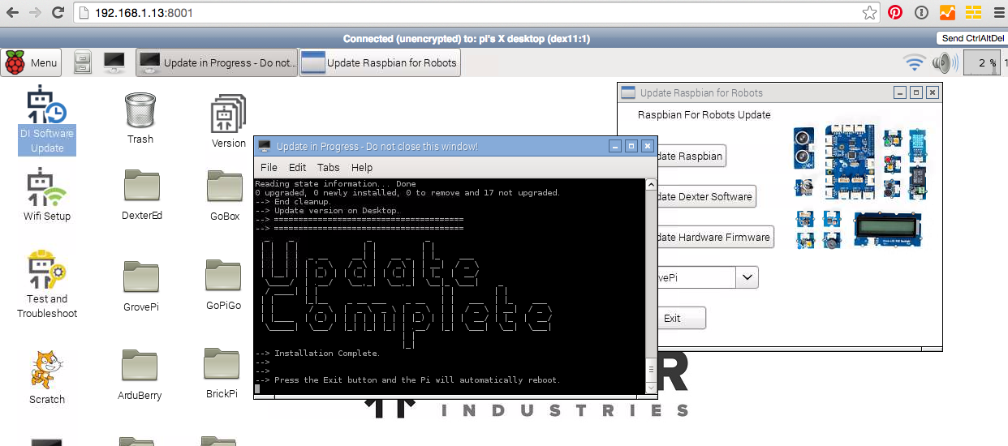Viewport: 1008px width, 446px height.
Task: Open the GoBox folder
Action: tap(225, 195)
